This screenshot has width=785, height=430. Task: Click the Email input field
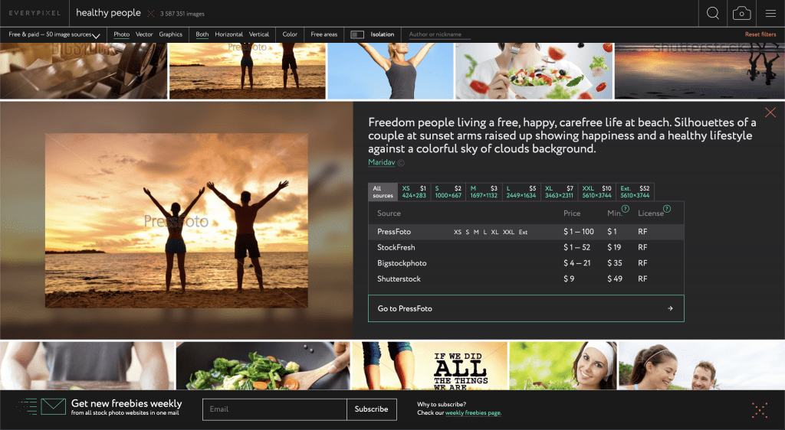pyautogui.click(x=274, y=409)
